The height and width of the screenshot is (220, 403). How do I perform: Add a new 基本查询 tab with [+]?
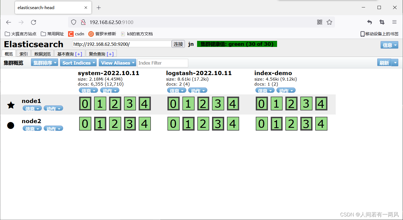[79, 54]
